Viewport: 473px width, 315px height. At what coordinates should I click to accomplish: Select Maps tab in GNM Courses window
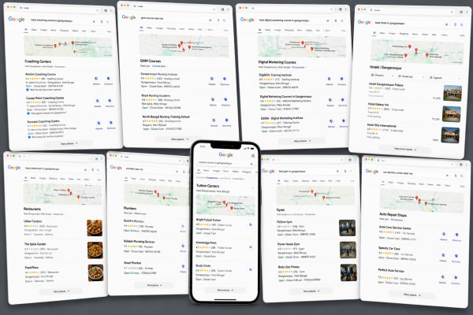coord(149,28)
